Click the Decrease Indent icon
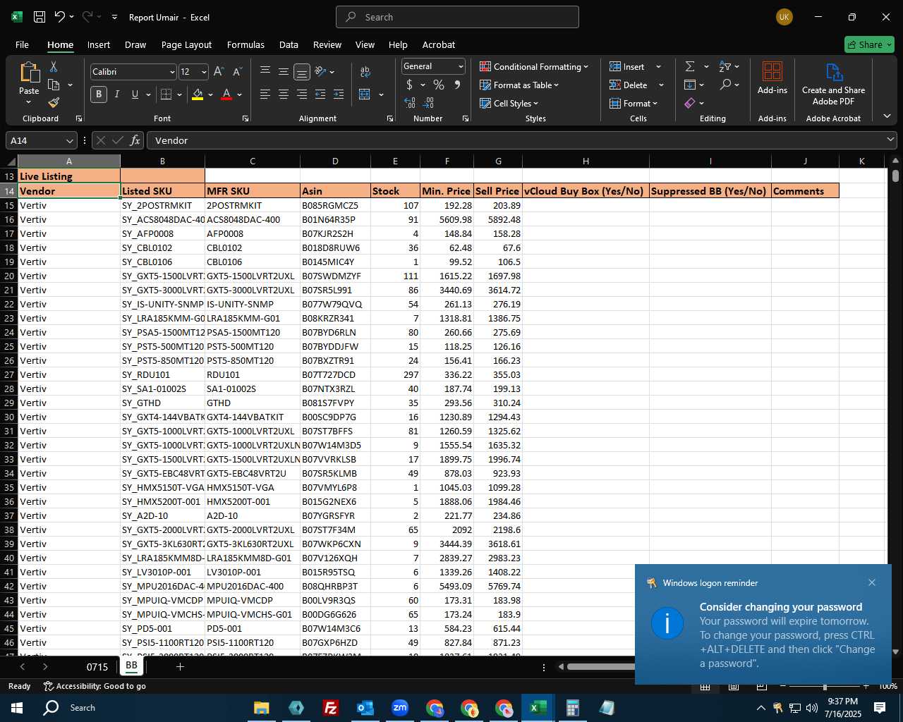Screen dimensions: 903x722 coord(320,94)
